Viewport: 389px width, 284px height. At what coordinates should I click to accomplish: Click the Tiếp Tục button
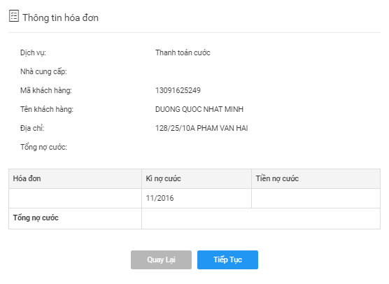227,260
